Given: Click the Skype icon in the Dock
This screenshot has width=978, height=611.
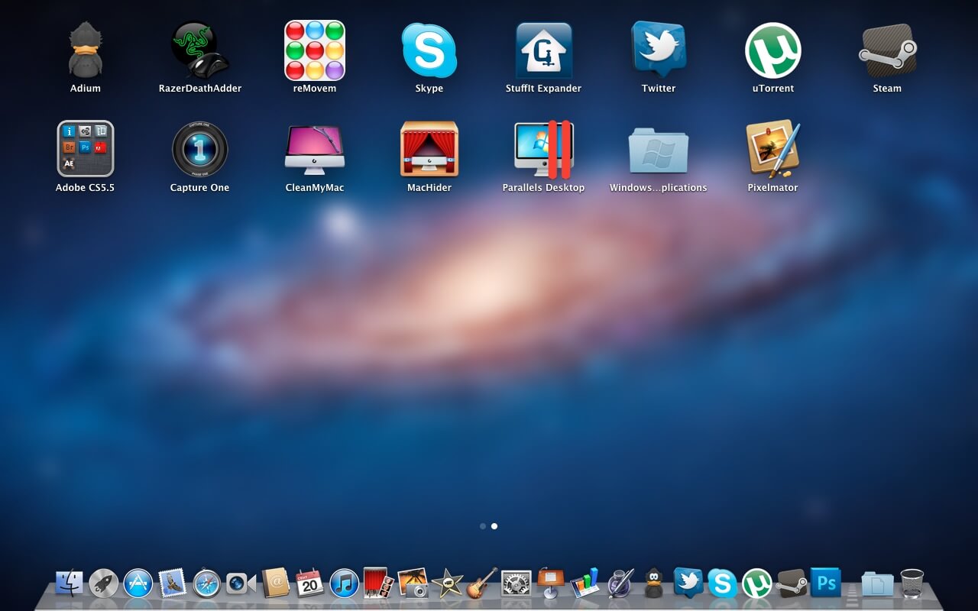Looking at the screenshot, I should (722, 584).
